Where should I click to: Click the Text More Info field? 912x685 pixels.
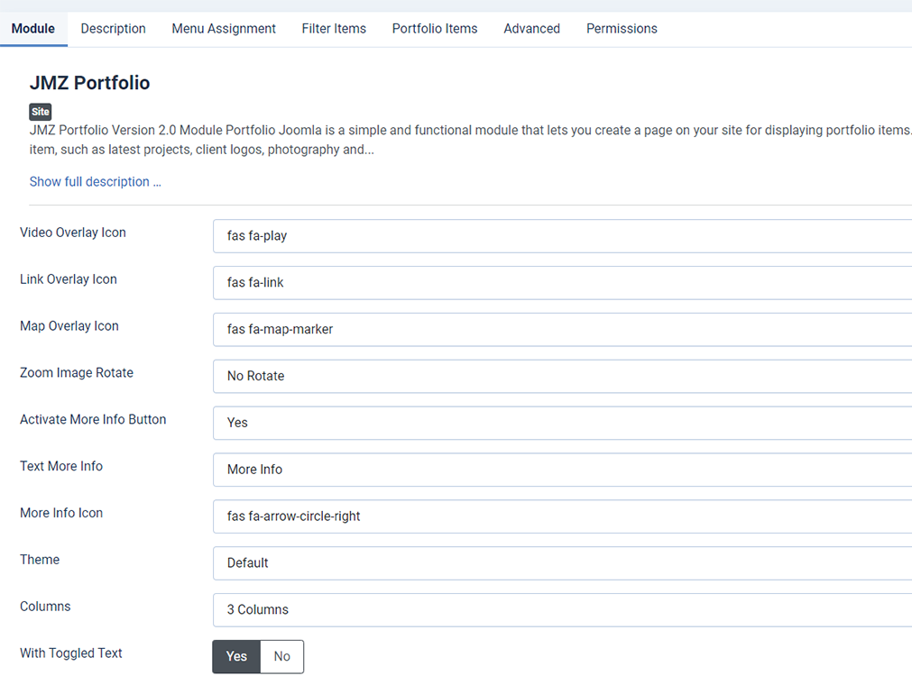pyautogui.click(x=562, y=470)
